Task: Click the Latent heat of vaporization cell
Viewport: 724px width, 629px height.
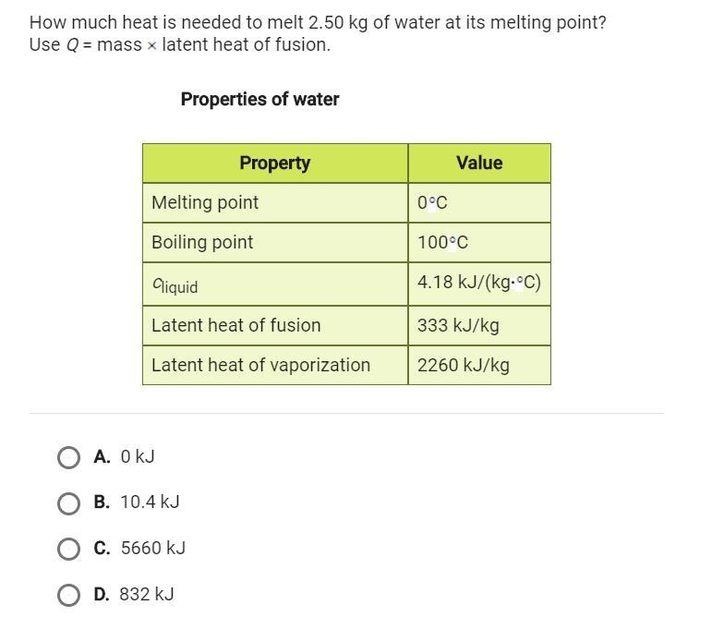Action: [275, 365]
